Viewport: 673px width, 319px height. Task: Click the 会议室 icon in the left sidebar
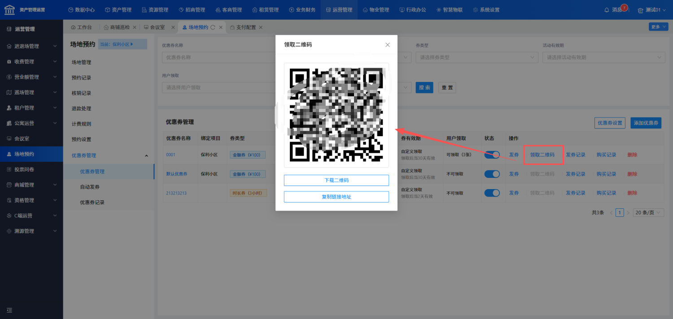[9, 139]
